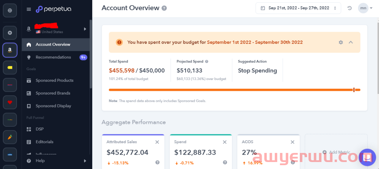The image size is (379, 169).
Task: Navigate to Sponsored Brands
Action: (53, 93)
